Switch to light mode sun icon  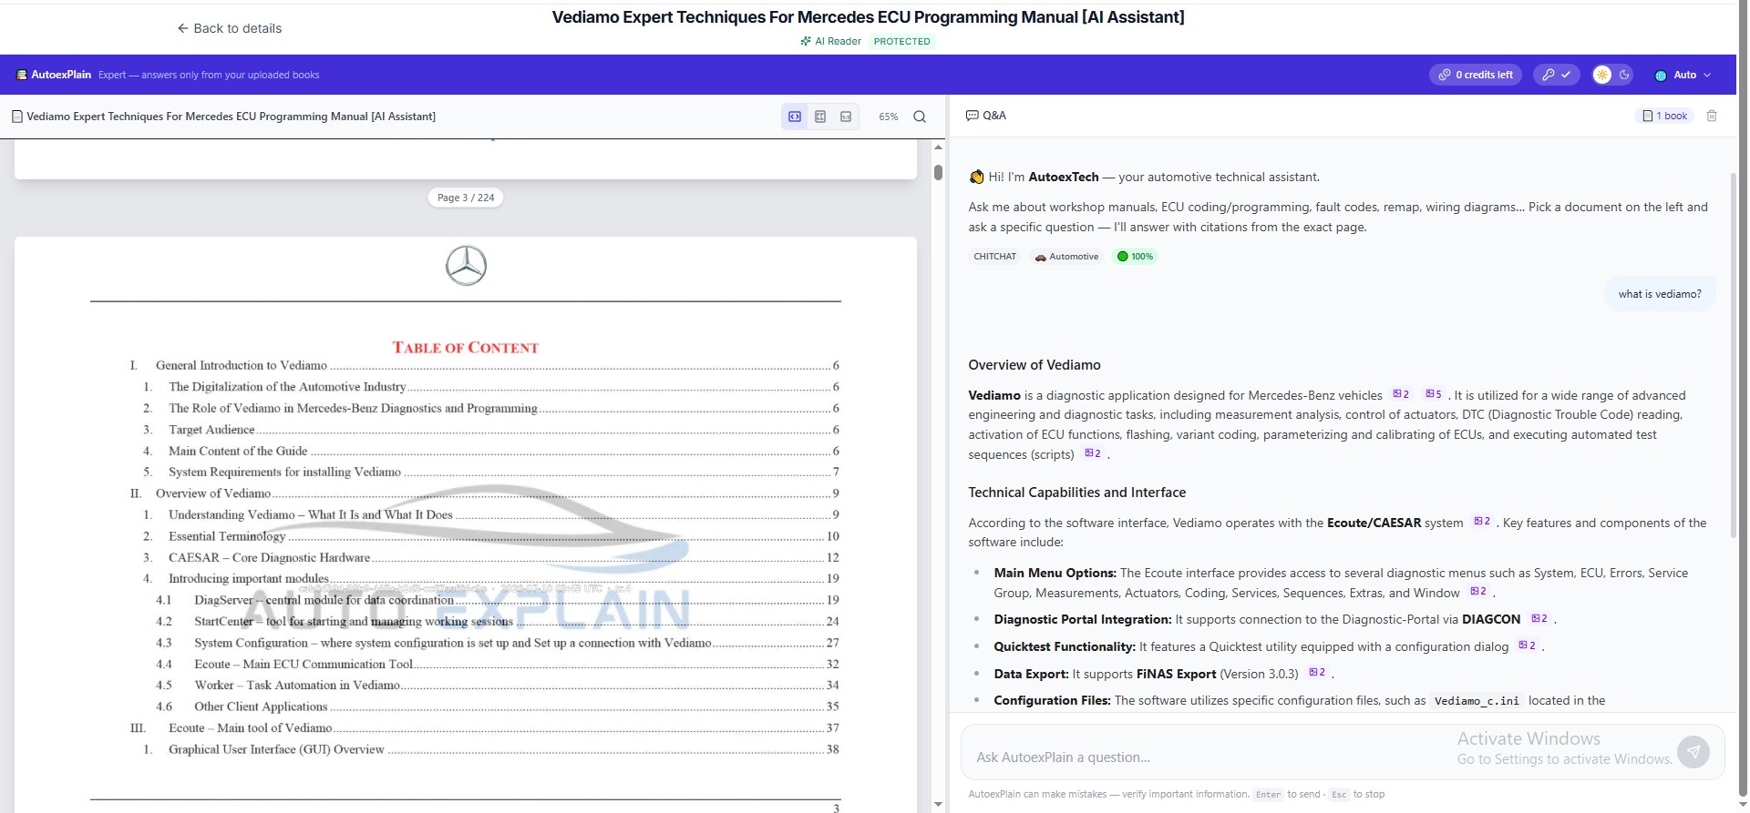(1601, 75)
